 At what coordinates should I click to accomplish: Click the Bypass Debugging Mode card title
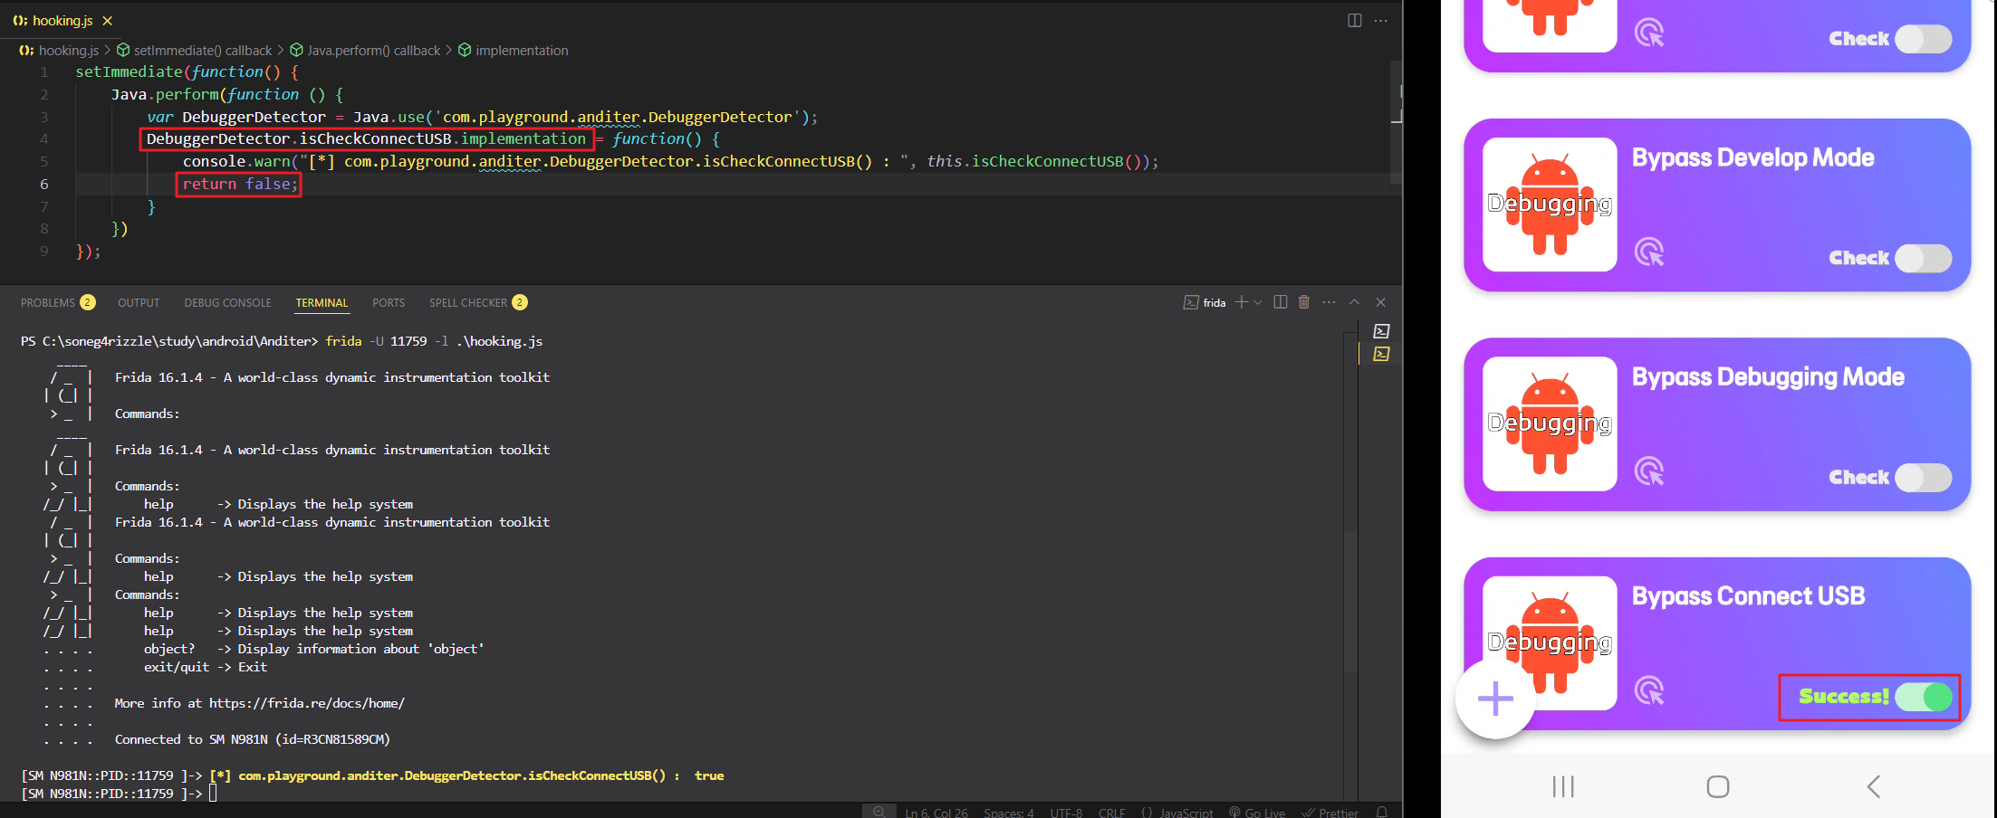click(1768, 377)
